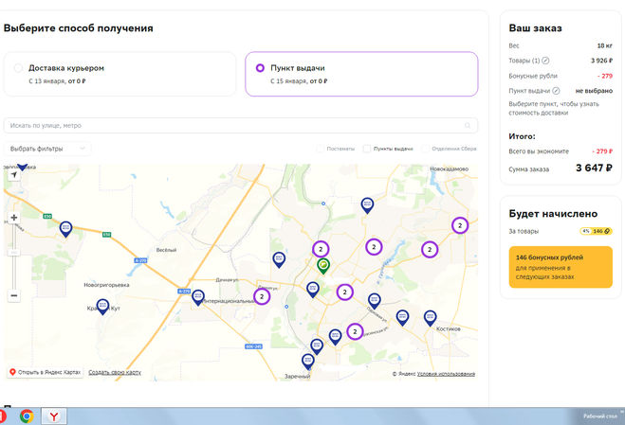Zoom in the map with plus button

(14, 218)
